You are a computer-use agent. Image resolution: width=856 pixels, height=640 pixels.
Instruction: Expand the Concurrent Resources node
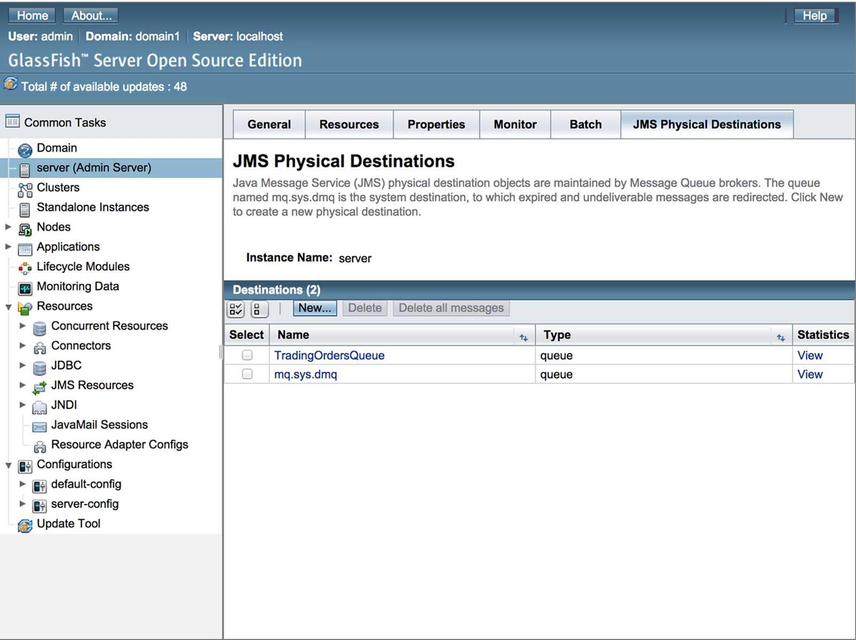23,326
